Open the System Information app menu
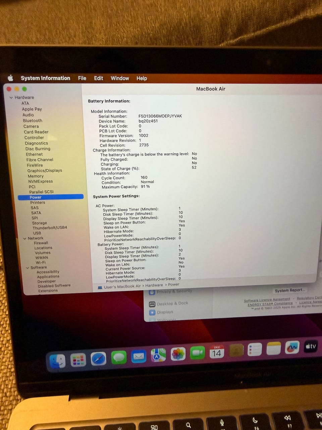Viewport: 322px width, 430px height. 45,78
